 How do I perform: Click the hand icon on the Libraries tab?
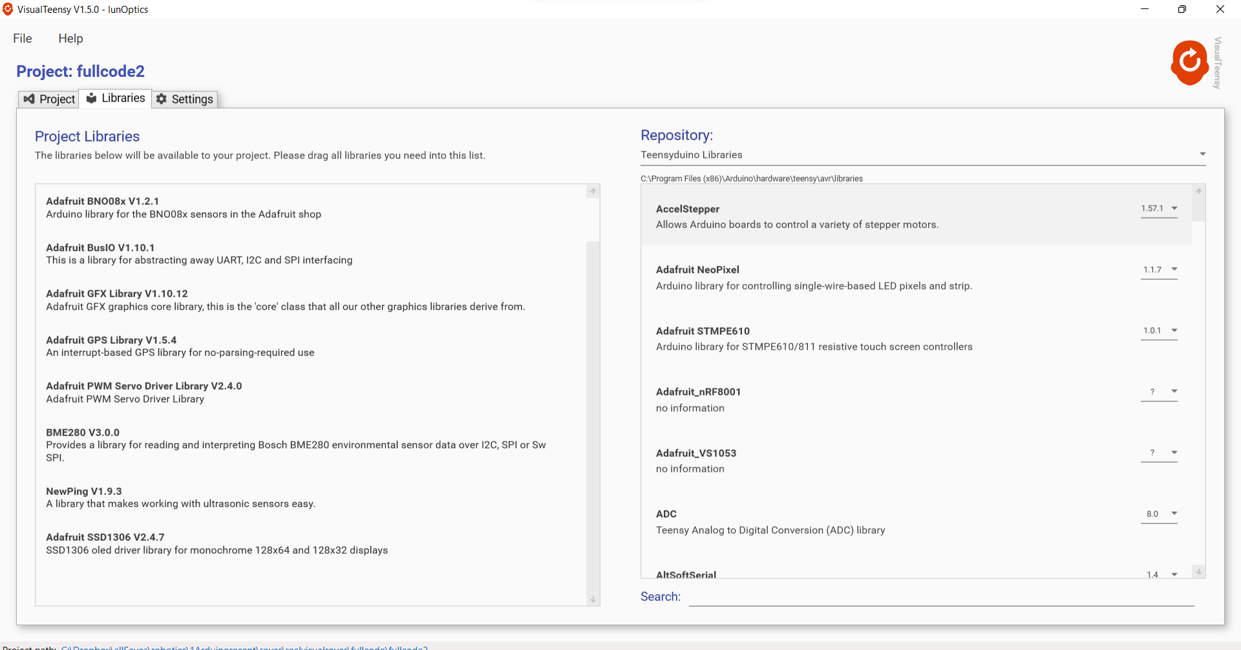[92, 98]
